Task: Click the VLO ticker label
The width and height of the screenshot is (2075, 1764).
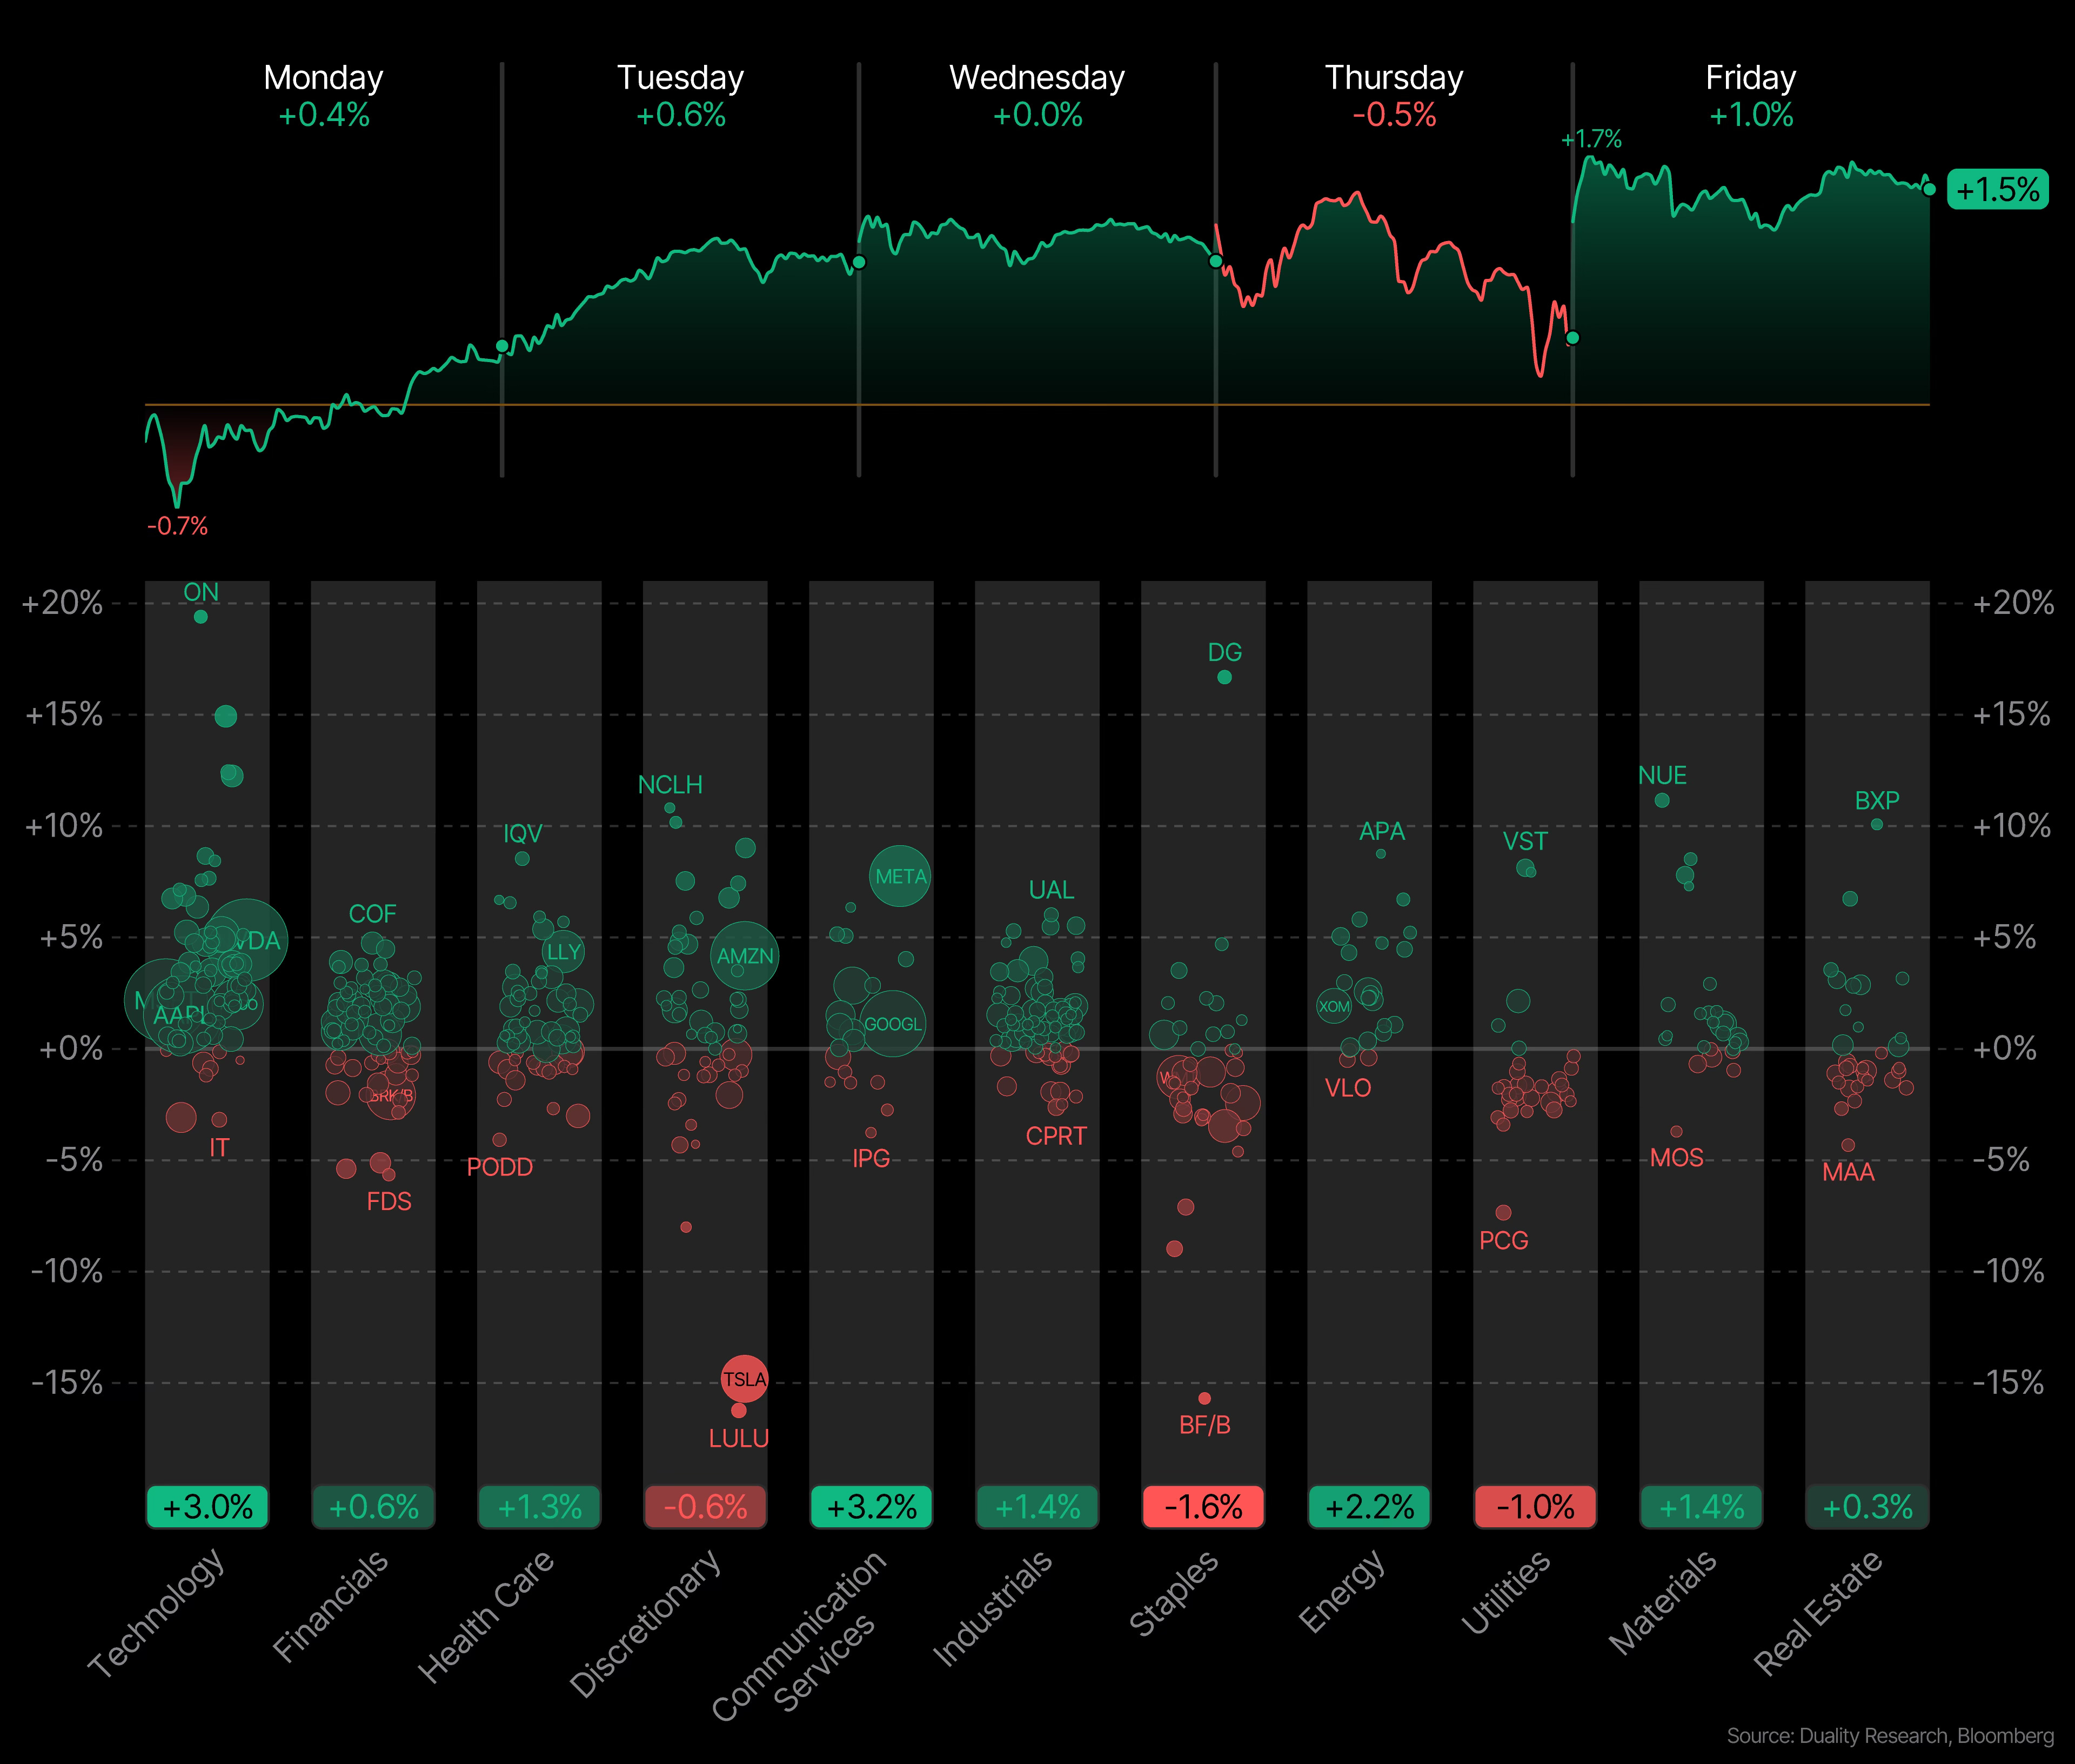Action: [1347, 1088]
